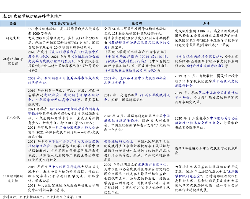Viewport: 250px width, 199px height.
Task: Click the row label '治疗指南&专家共识'
Action: tap(13, 61)
